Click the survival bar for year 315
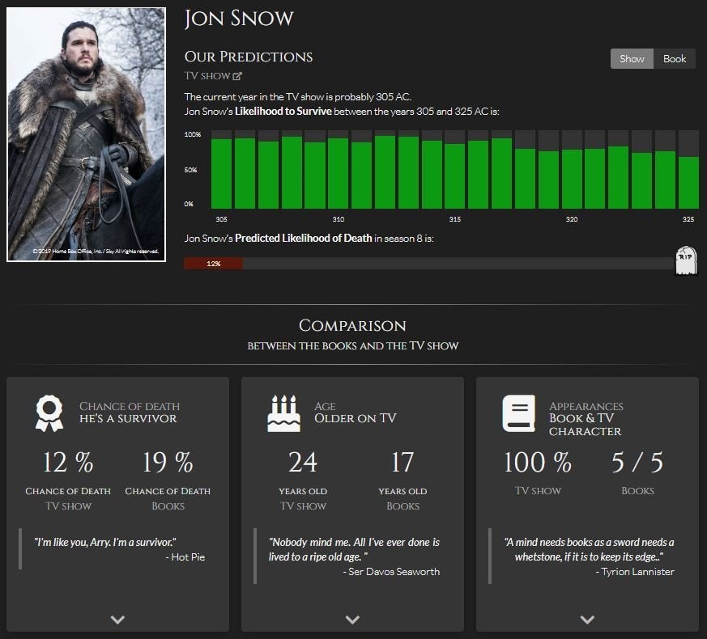Viewport: 707px width, 639px height. pos(455,176)
